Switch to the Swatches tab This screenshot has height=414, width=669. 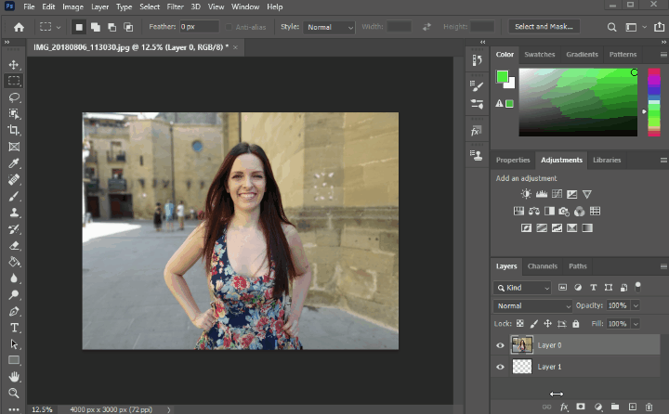[x=539, y=54]
